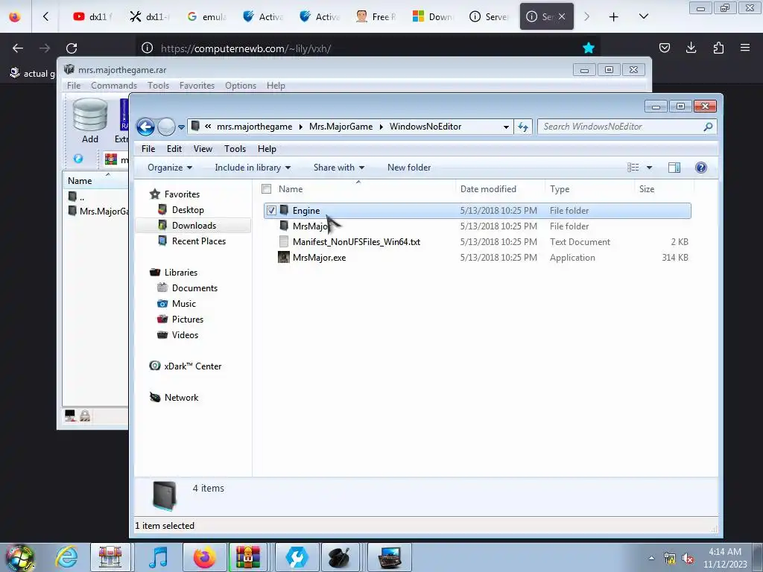Open the Music library
This screenshot has height=572, width=763.
pyautogui.click(x=183, y=304)
